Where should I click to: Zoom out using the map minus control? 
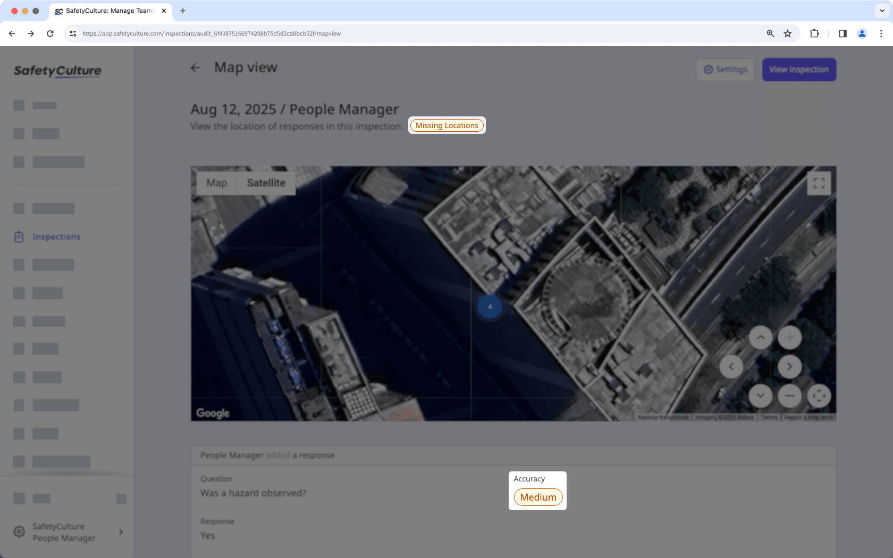coord(790,395)
